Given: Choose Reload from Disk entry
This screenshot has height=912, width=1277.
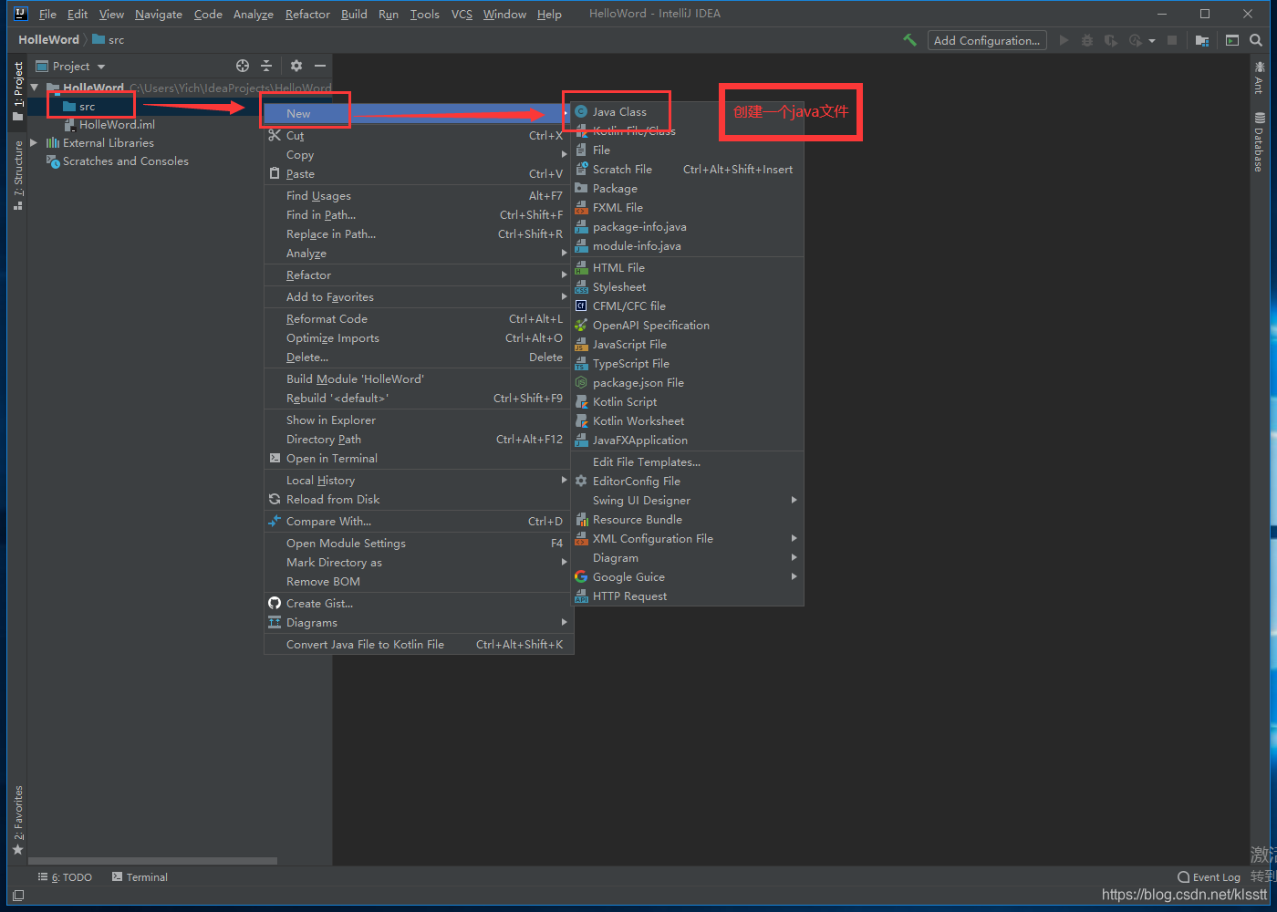Looking at the screenshot, I should (418, 499).
